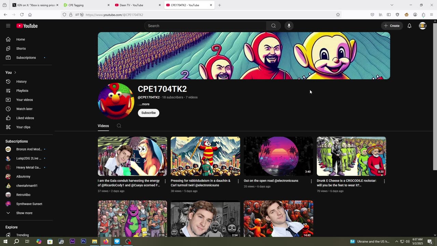List all tabs dropdown arrow
Viewport: 437px width, 246px height.
point(392,5)
